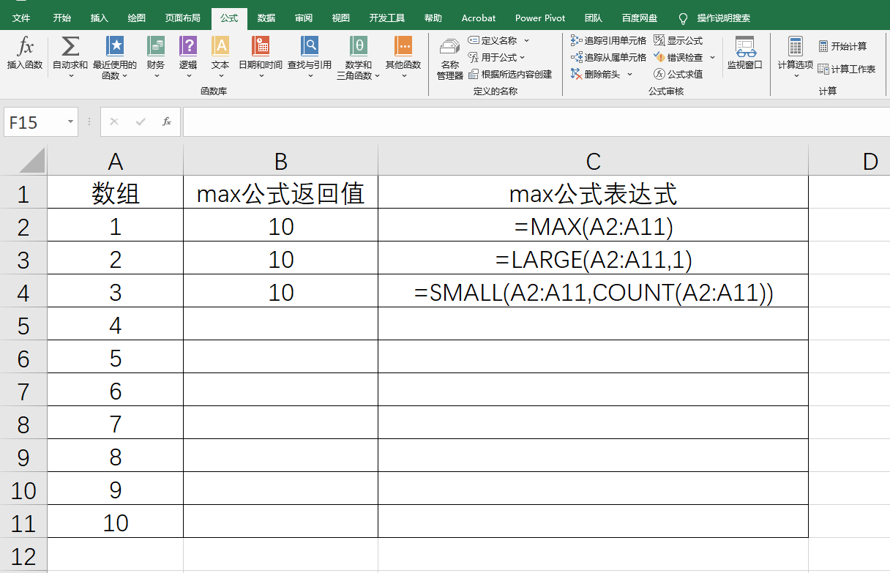Open the Logical (逻辑) functions library
This screenshot has height=573, width=890.
(188, 57)
